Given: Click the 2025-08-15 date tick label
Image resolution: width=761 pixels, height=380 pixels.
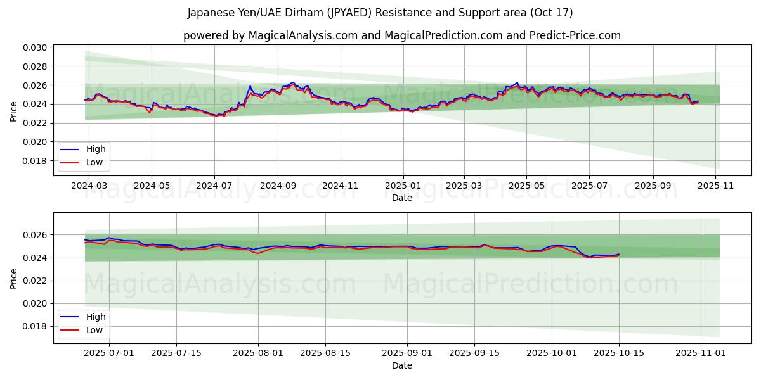Looking at the screenshot, I should pos(325,351).
